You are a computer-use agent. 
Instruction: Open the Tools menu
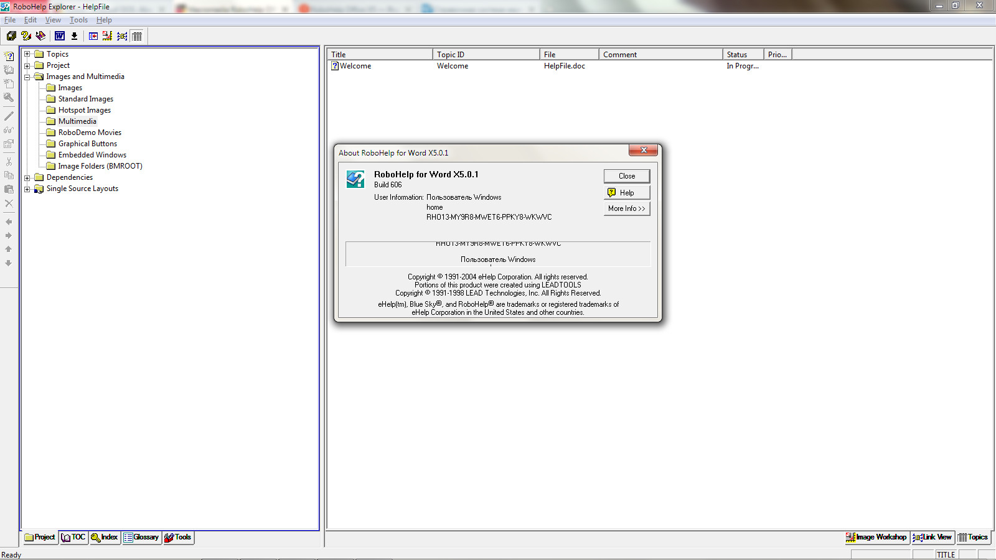(x=78, y=20)
